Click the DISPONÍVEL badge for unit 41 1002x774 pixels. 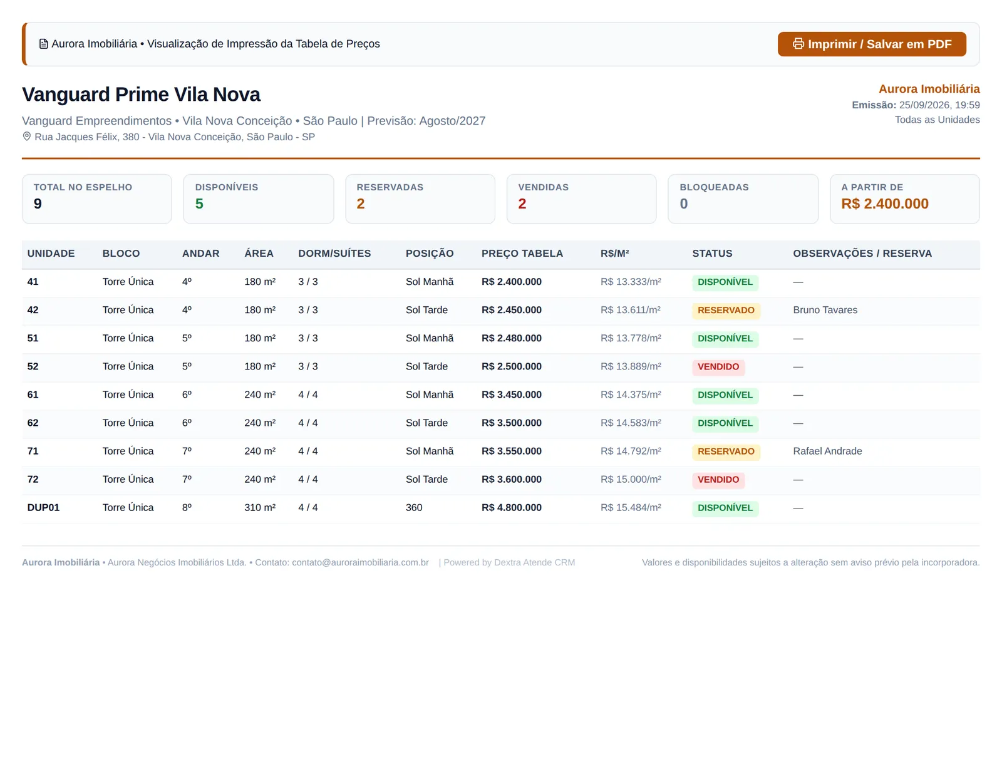[725, 282]
